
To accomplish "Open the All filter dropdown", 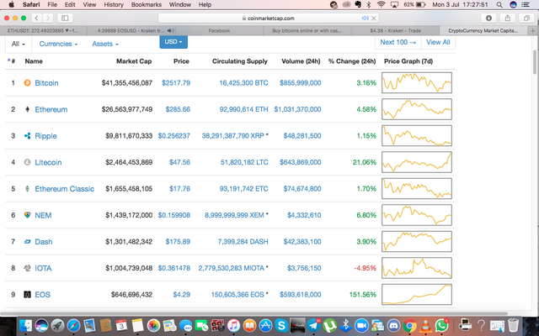I will pos(19,44).
